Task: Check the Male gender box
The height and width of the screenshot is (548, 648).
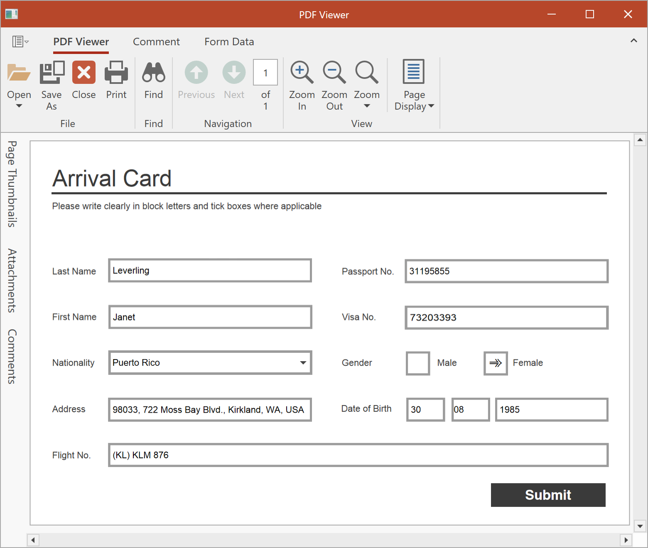Action: (417, 363)
